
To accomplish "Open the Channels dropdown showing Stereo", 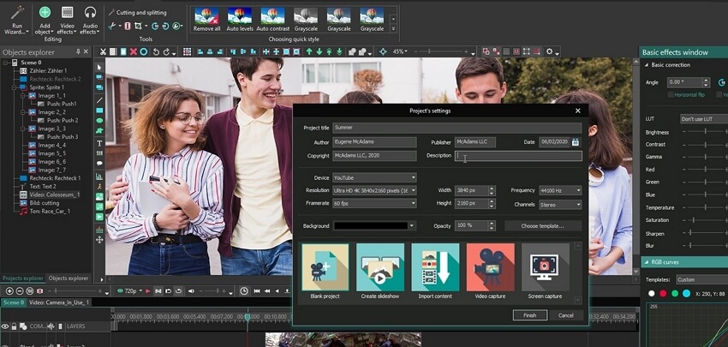I will tap(560, 205).
